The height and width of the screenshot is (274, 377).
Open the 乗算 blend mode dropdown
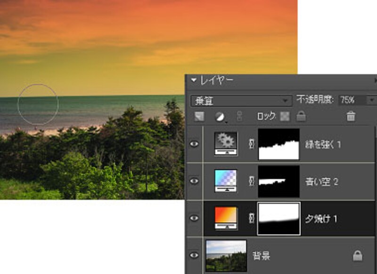pos(241,101)
